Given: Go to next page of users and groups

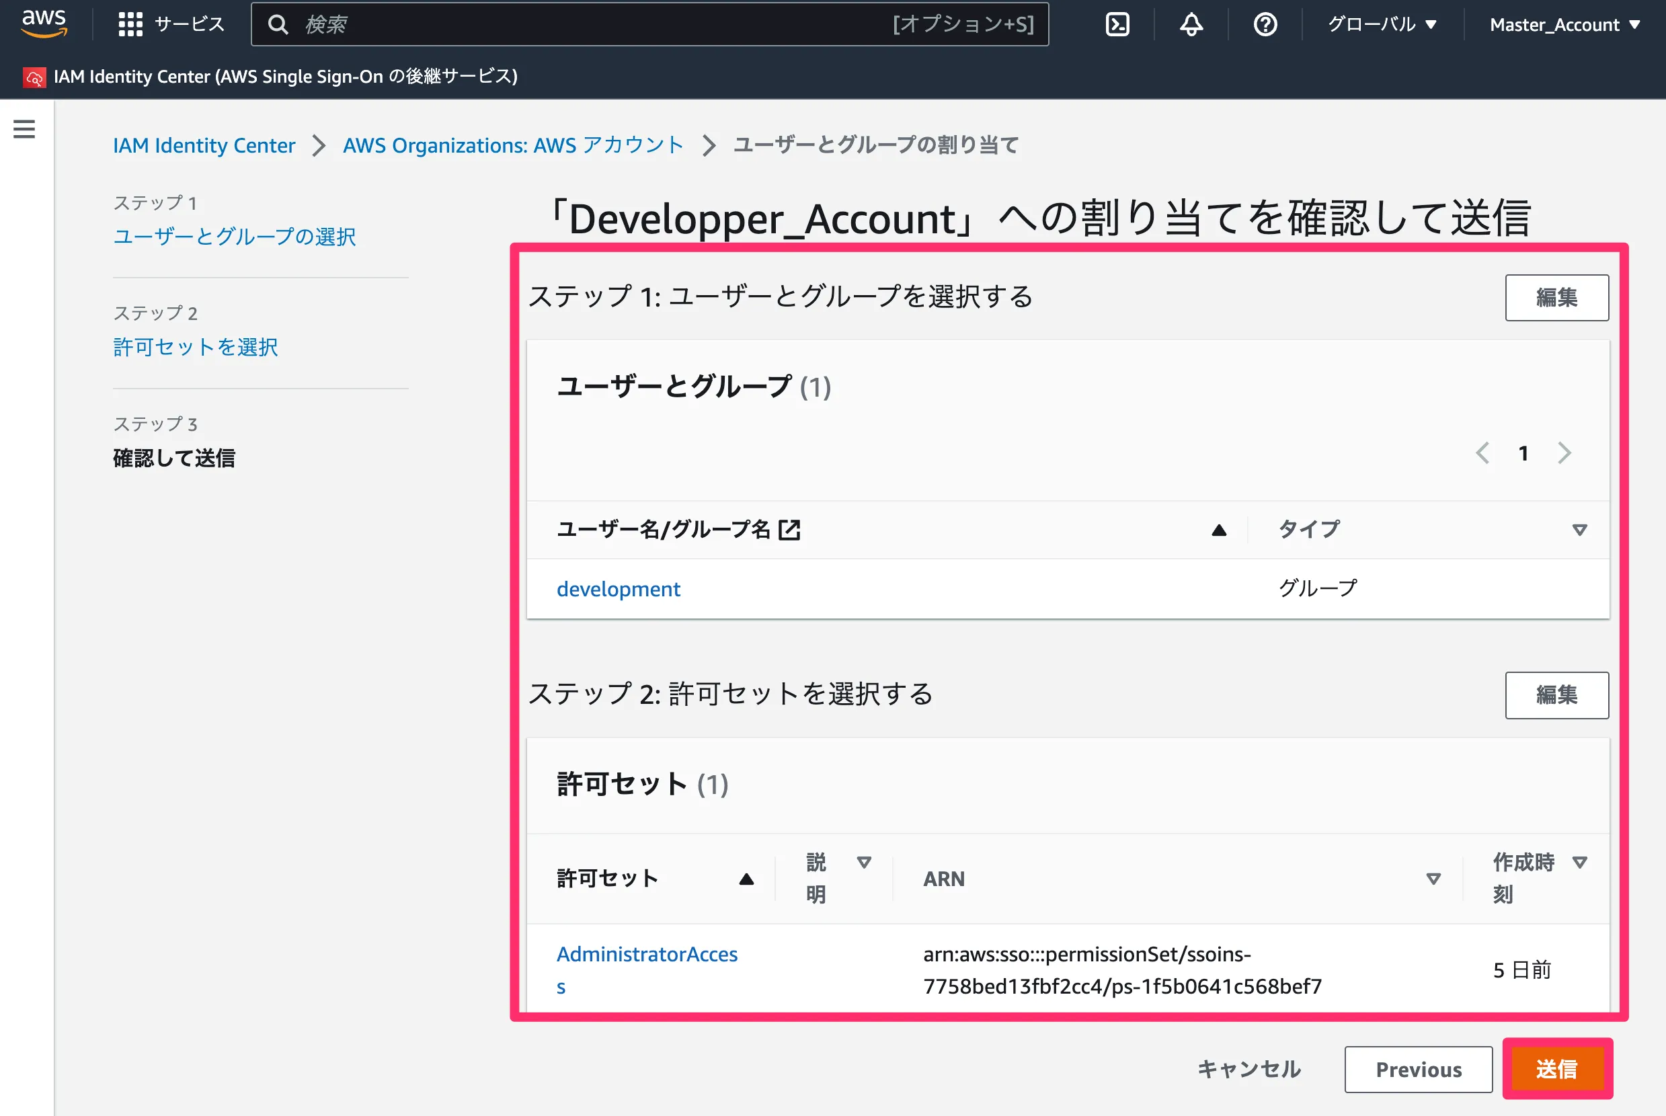Looking at the screenshot, I should pos(1564,452).
